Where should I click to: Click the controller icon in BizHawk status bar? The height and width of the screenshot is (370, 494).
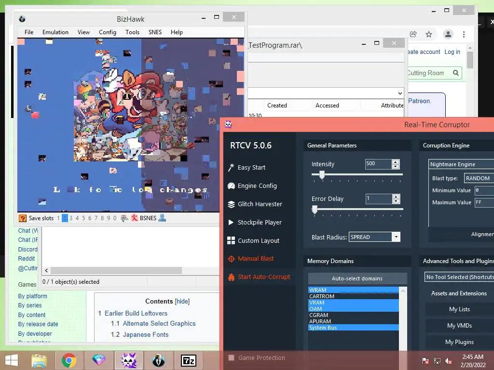[x=124, y=218]
